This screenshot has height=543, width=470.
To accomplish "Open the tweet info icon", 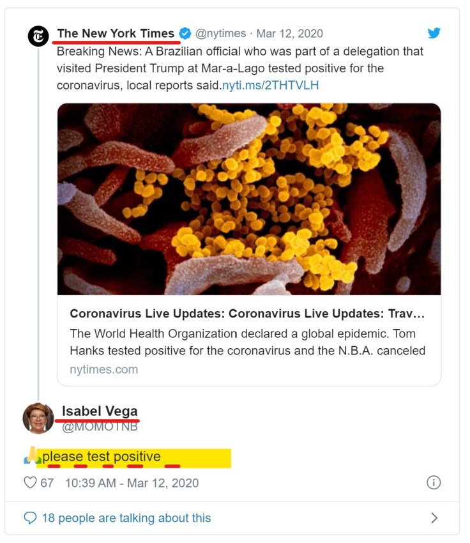I will click(x=434, y=483).
